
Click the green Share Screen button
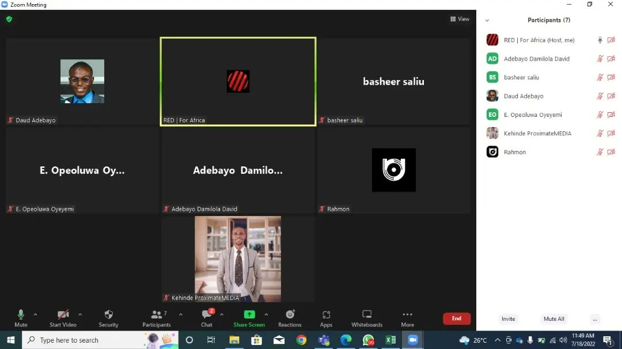click(249, 318)
